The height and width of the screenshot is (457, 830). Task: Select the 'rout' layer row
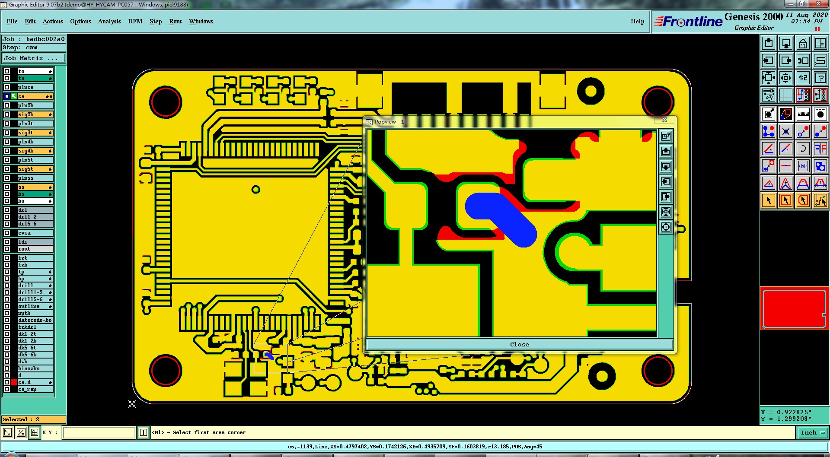point(35,249)
